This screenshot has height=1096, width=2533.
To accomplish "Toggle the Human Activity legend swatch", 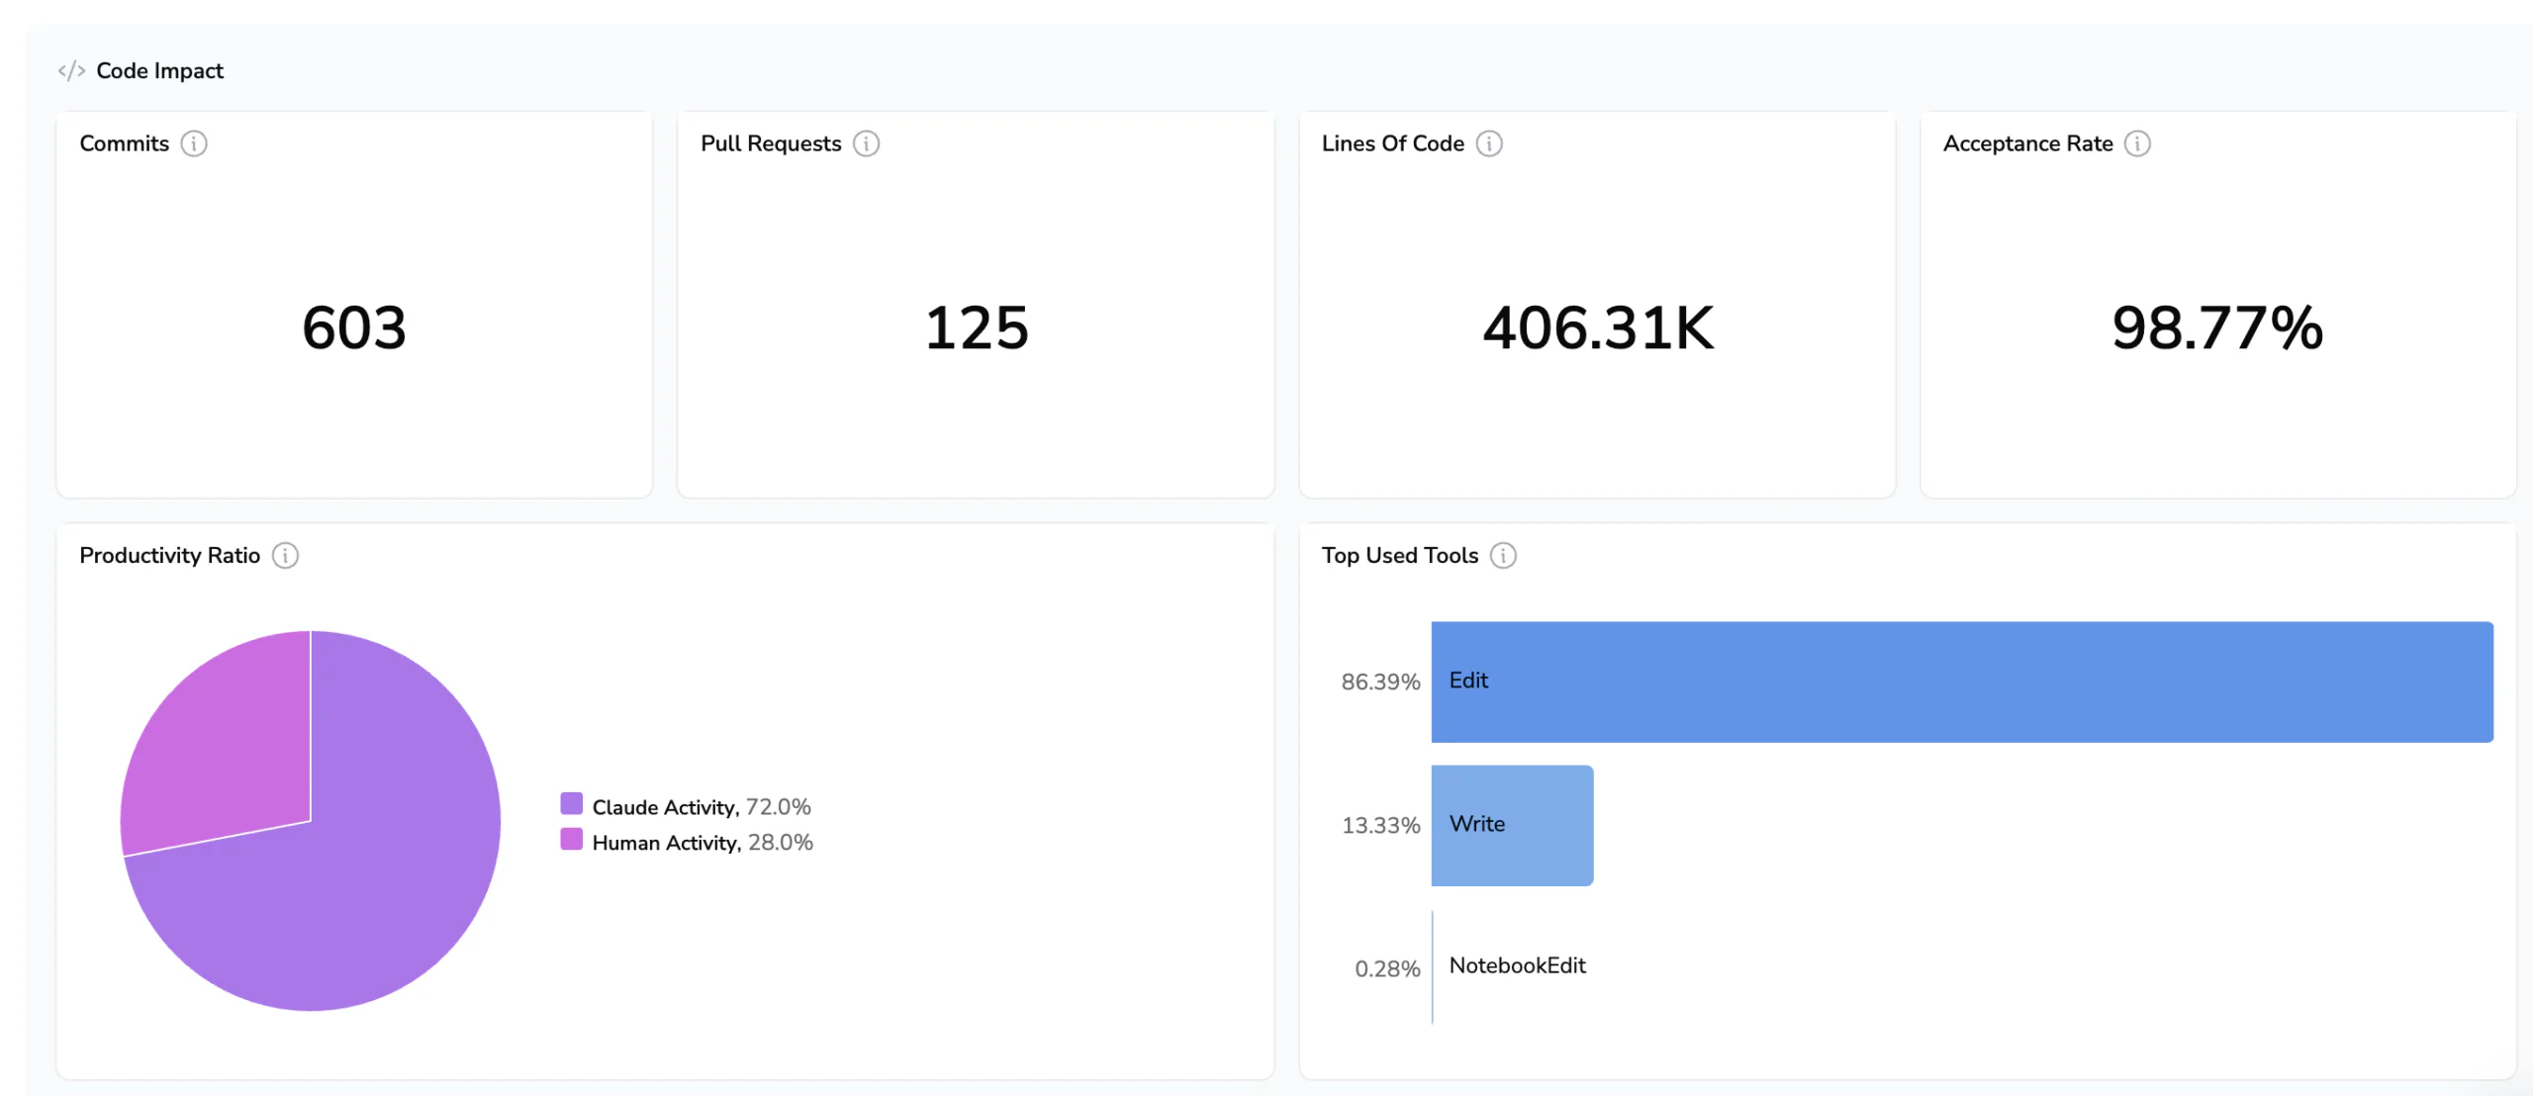I will coord(571,840).
